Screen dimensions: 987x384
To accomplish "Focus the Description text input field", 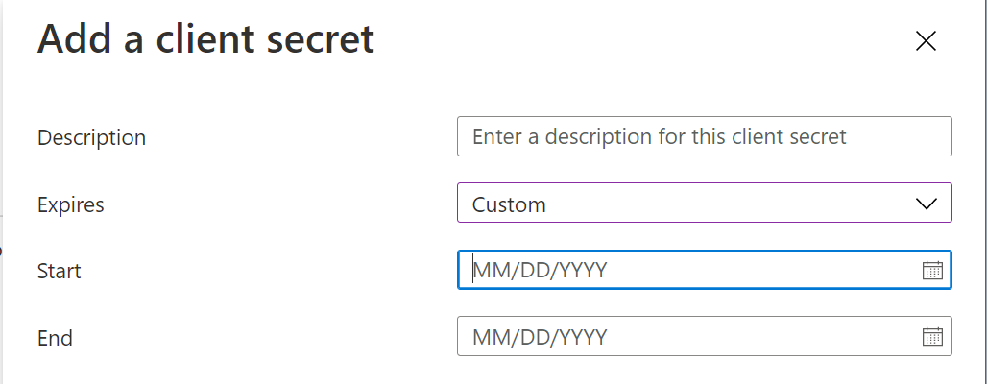I will pyautogui.click(x=705, y=136).
